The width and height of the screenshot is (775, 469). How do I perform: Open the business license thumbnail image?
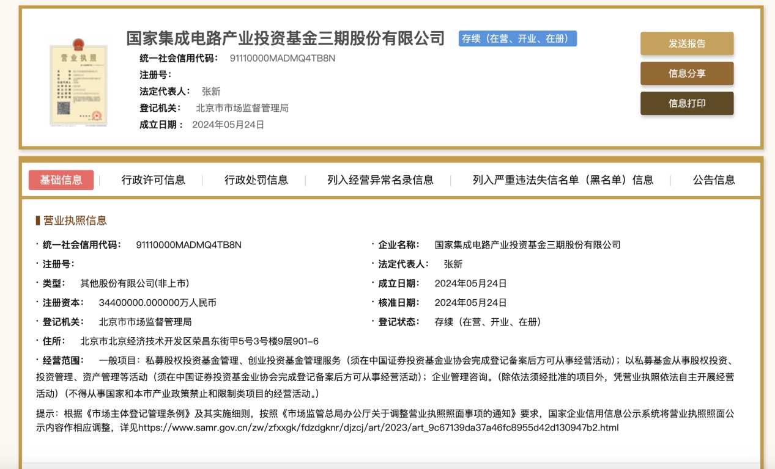pyautogui.click(x=78, y=82)
